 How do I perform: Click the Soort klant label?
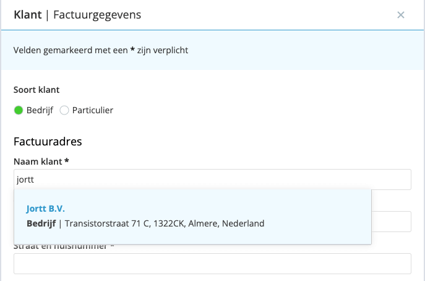(36, 90)
